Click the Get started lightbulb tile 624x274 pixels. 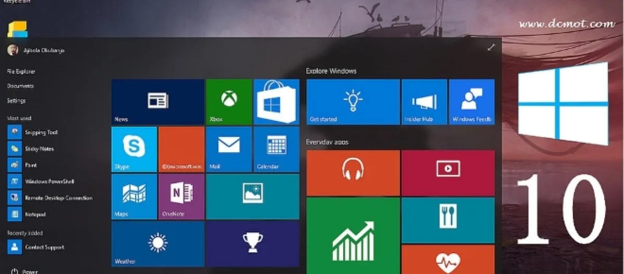(x=353, y=102)
